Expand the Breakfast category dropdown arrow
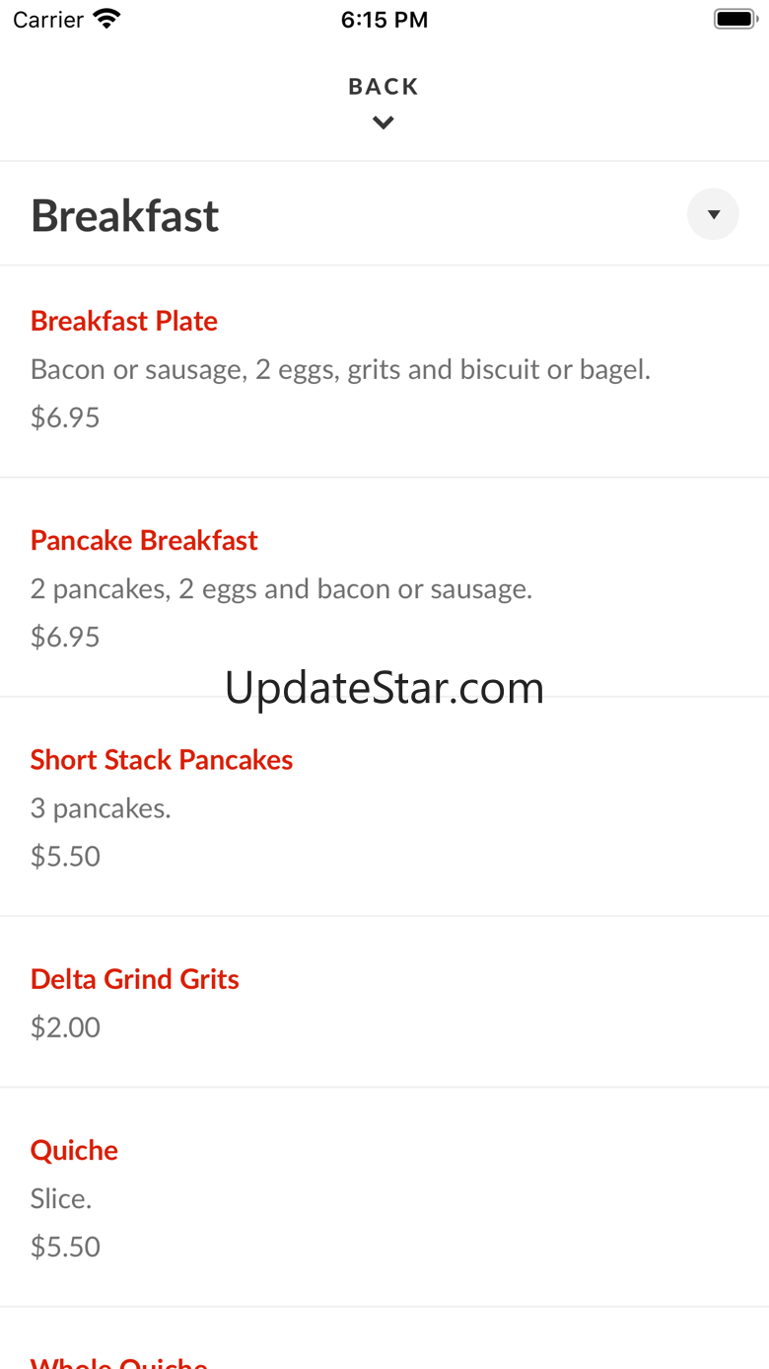Screen dimensions: 769x1369 (x=713, y=214)
